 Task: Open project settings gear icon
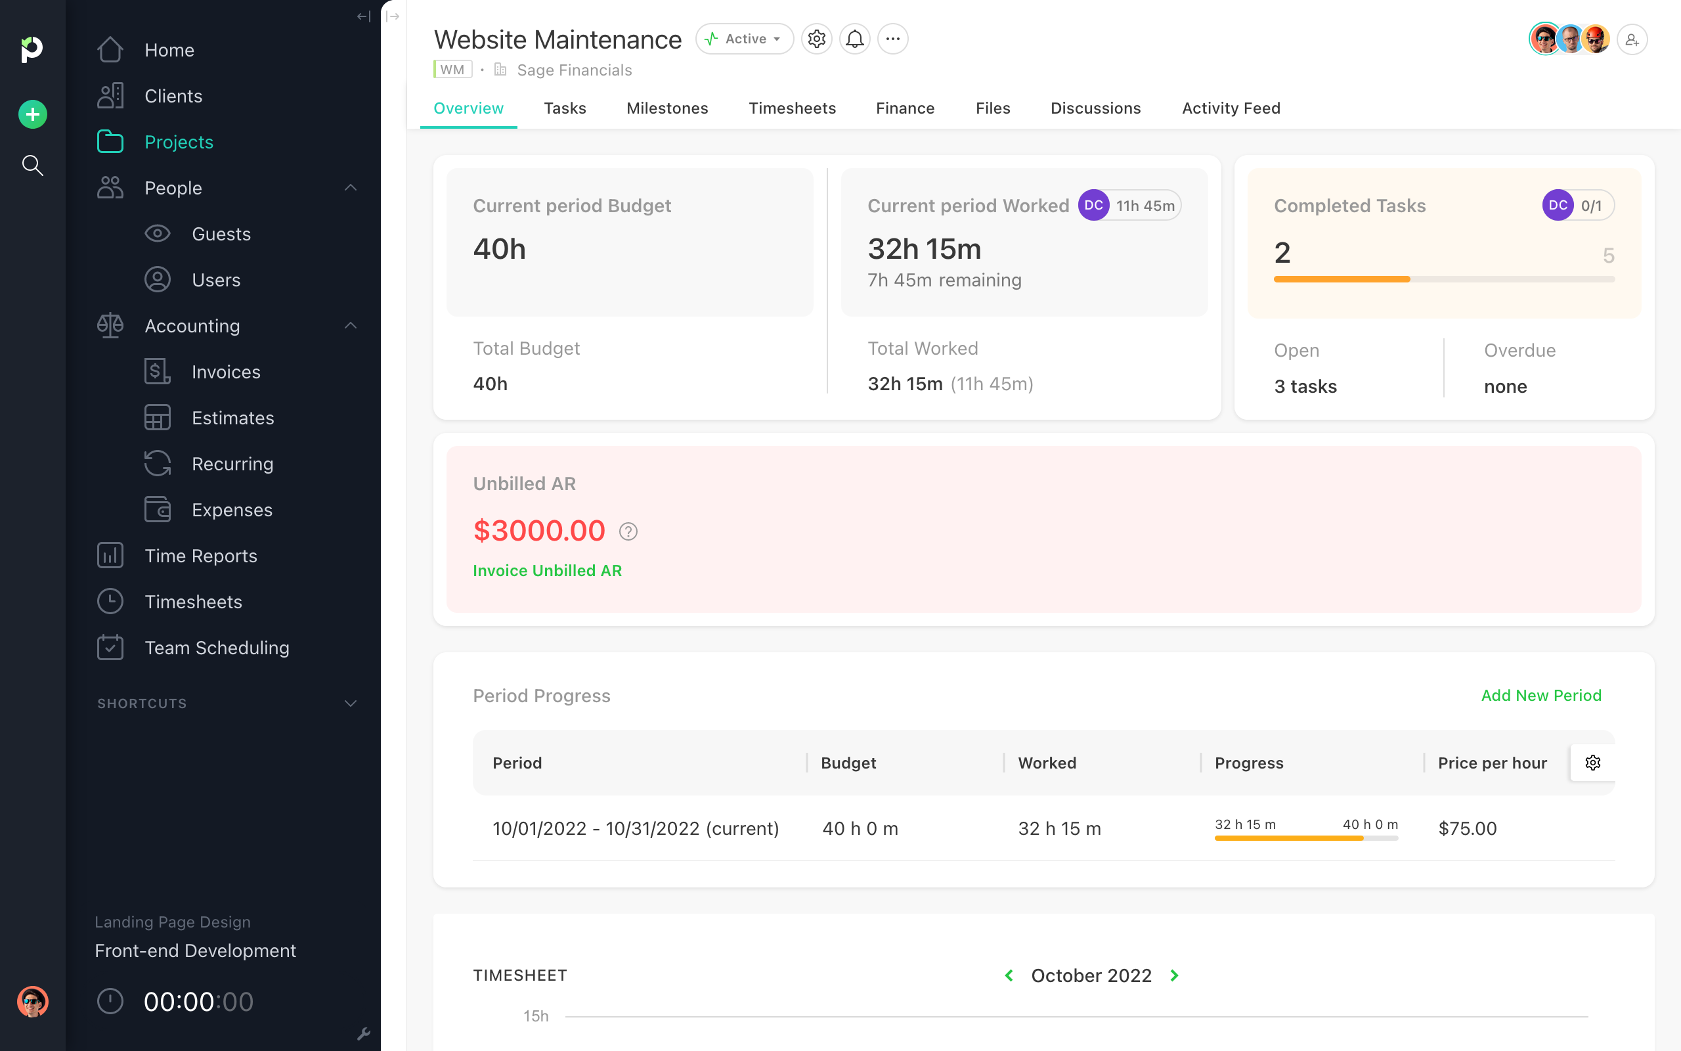[816, 39]
